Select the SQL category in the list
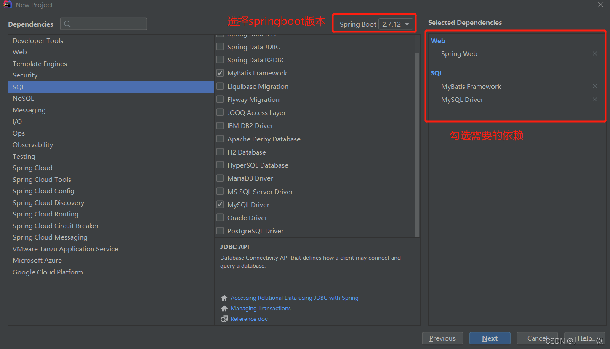Screen dimensions: 610x349 111,87
